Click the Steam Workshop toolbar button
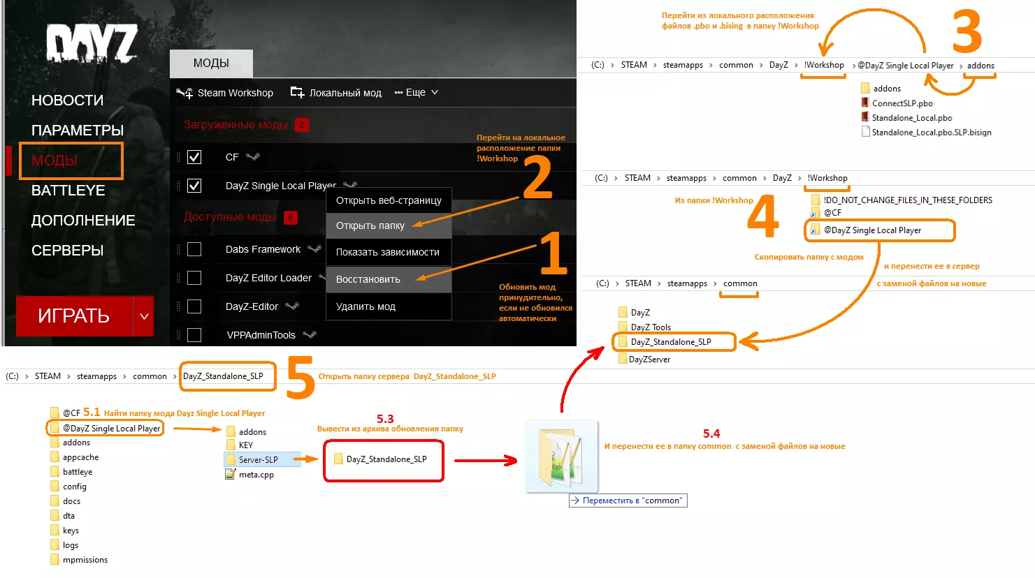1035x578 pixels. (x=225, y=92)
